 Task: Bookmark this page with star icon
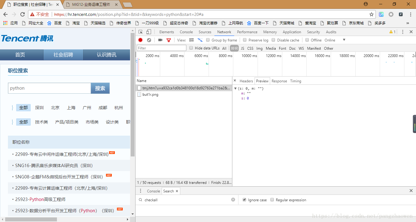[372, 14]
